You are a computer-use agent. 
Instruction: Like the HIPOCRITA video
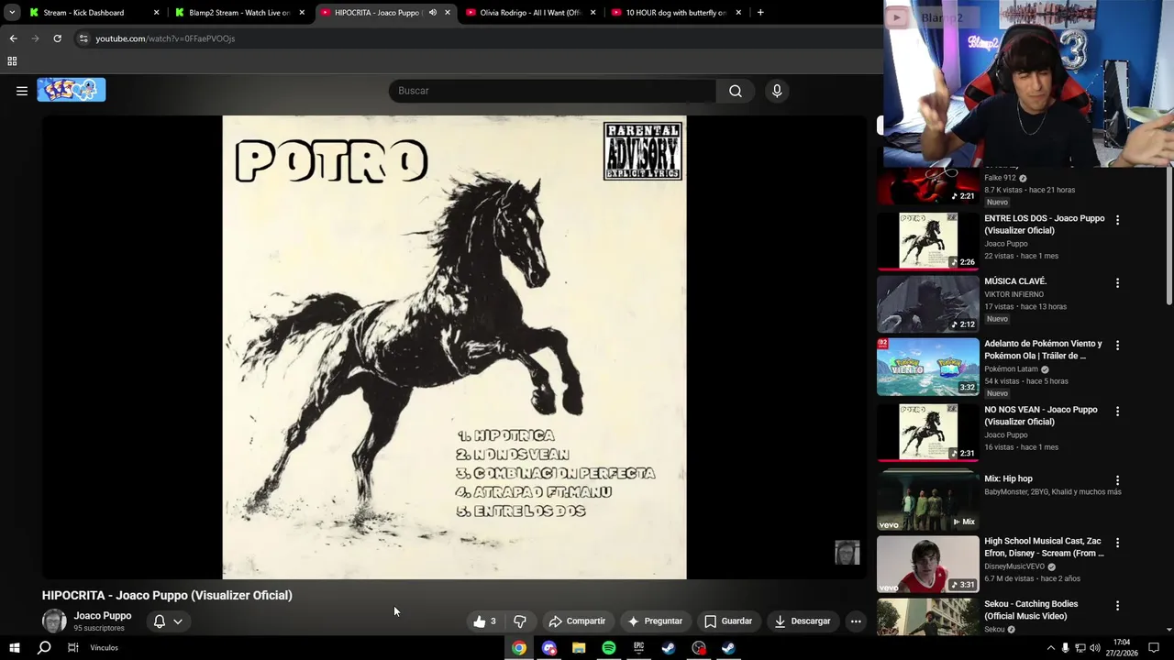(x=484, y=621)
